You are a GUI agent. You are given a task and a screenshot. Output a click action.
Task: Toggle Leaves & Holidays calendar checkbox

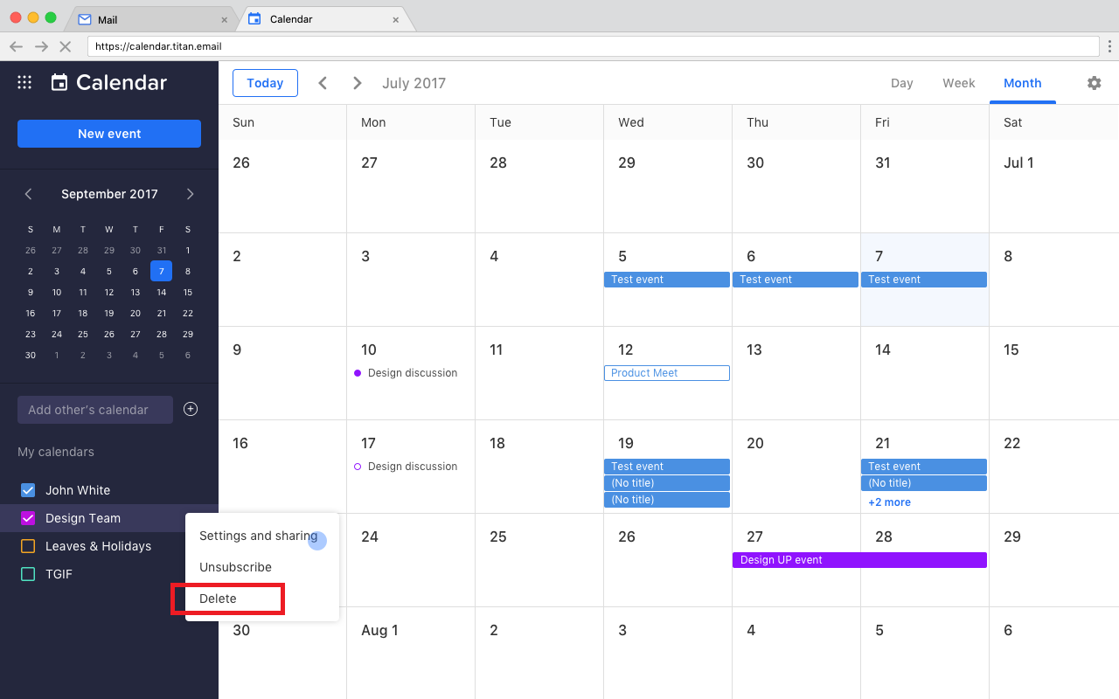28,546
